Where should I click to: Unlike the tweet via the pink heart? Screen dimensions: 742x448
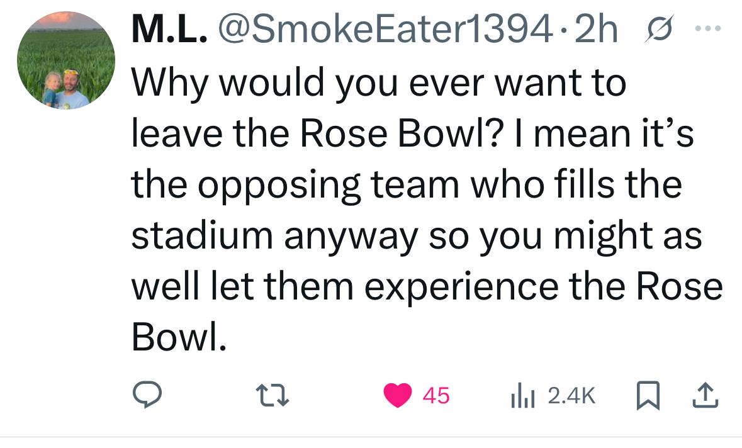pos(398,396)
